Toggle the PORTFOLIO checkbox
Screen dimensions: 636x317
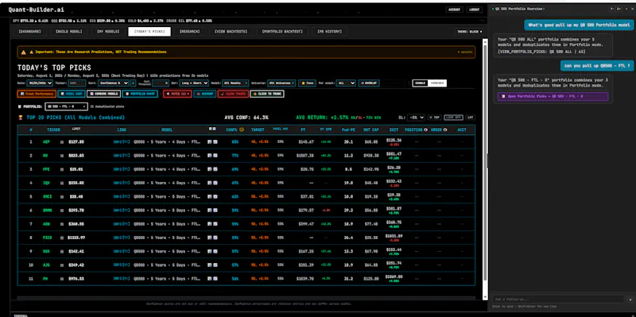[x=19, y=106]
